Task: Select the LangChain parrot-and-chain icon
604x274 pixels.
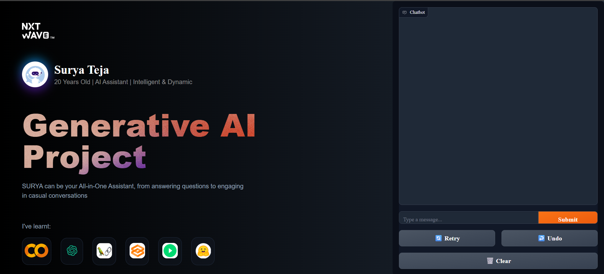Action: (x=104, y=251)
